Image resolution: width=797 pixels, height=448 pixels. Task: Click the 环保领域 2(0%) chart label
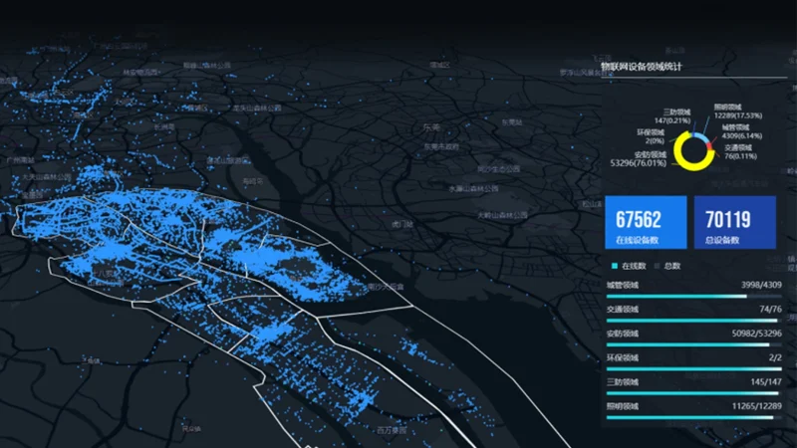[651, 136]
